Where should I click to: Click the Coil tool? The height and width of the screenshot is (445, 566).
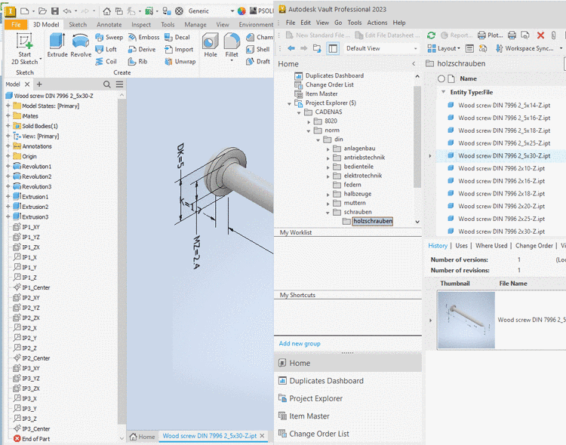coord(105,61)
